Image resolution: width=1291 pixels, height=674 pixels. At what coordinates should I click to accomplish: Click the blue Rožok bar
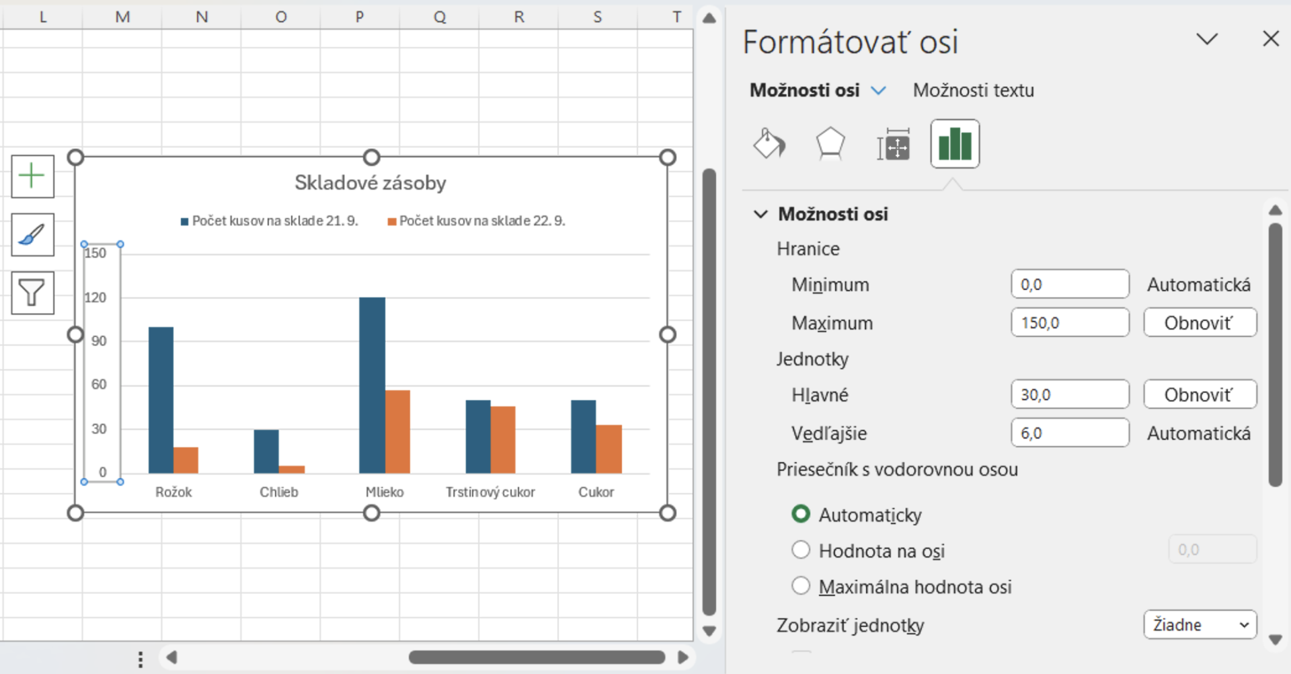161,400
